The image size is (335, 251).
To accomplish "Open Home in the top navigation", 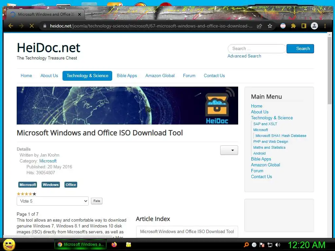I will coord(26,76).
